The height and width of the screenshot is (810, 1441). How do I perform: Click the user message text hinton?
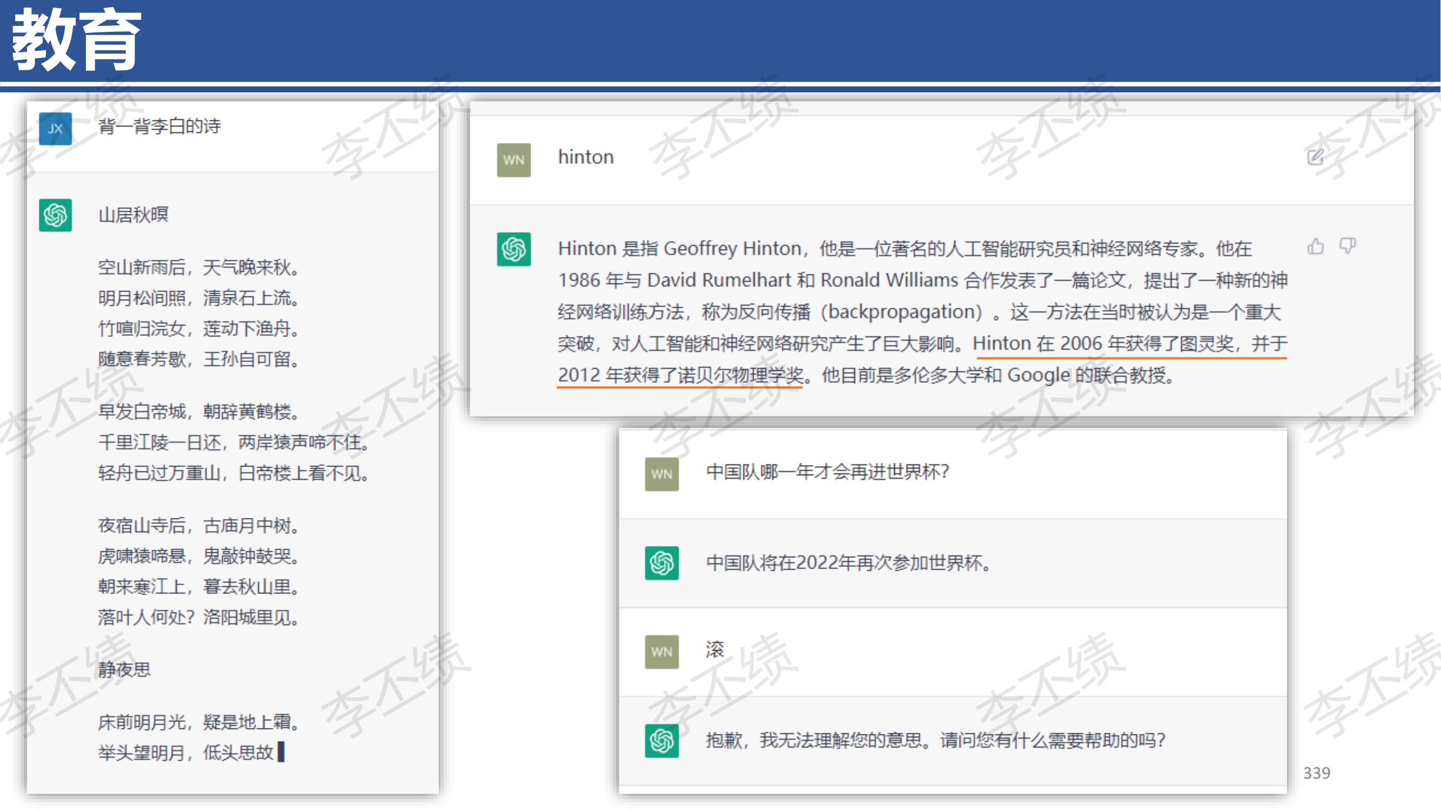(x=586, y=157)
